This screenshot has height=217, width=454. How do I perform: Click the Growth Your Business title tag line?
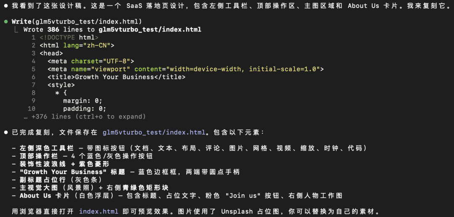[x=116, y=77]
